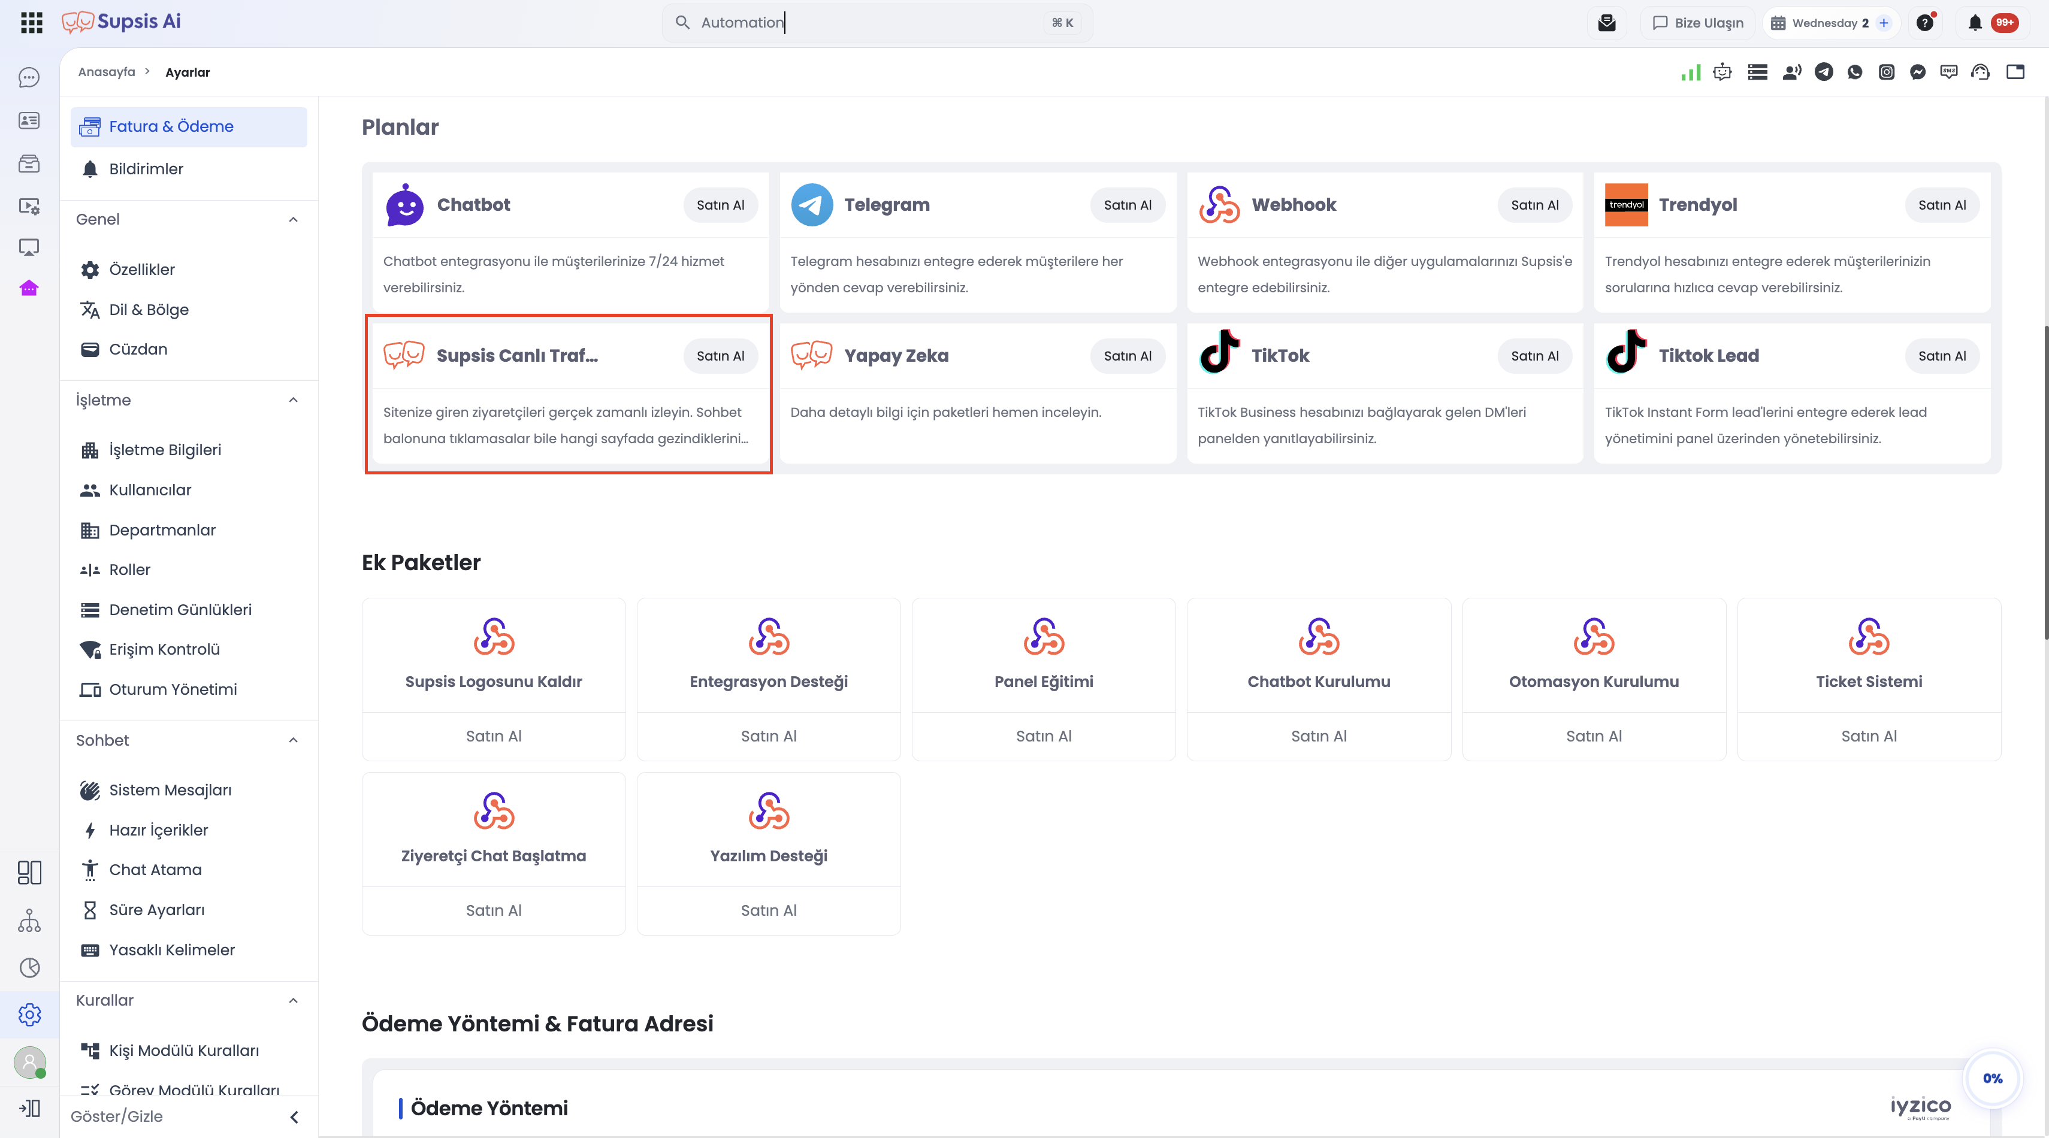Click Satın Al on the Trendyol plan
The width and height of the screenshot is (2049, 1138).
click(1942, 205)
